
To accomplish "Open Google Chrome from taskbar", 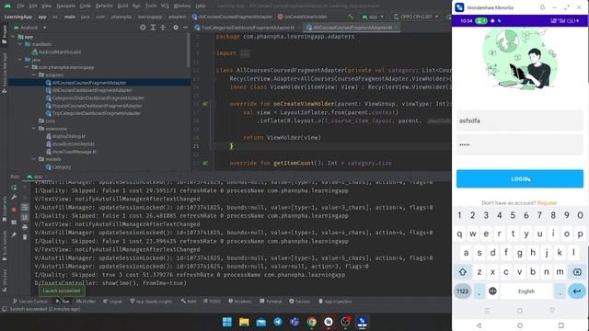I will coord(311,322).
